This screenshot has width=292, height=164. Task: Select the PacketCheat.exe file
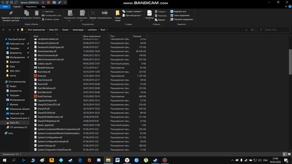click(46, 68)
